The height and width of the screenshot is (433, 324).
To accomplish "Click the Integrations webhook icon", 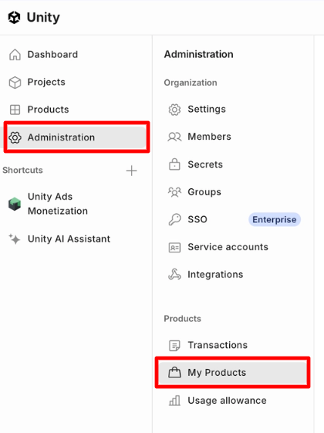I will [174, 274].
